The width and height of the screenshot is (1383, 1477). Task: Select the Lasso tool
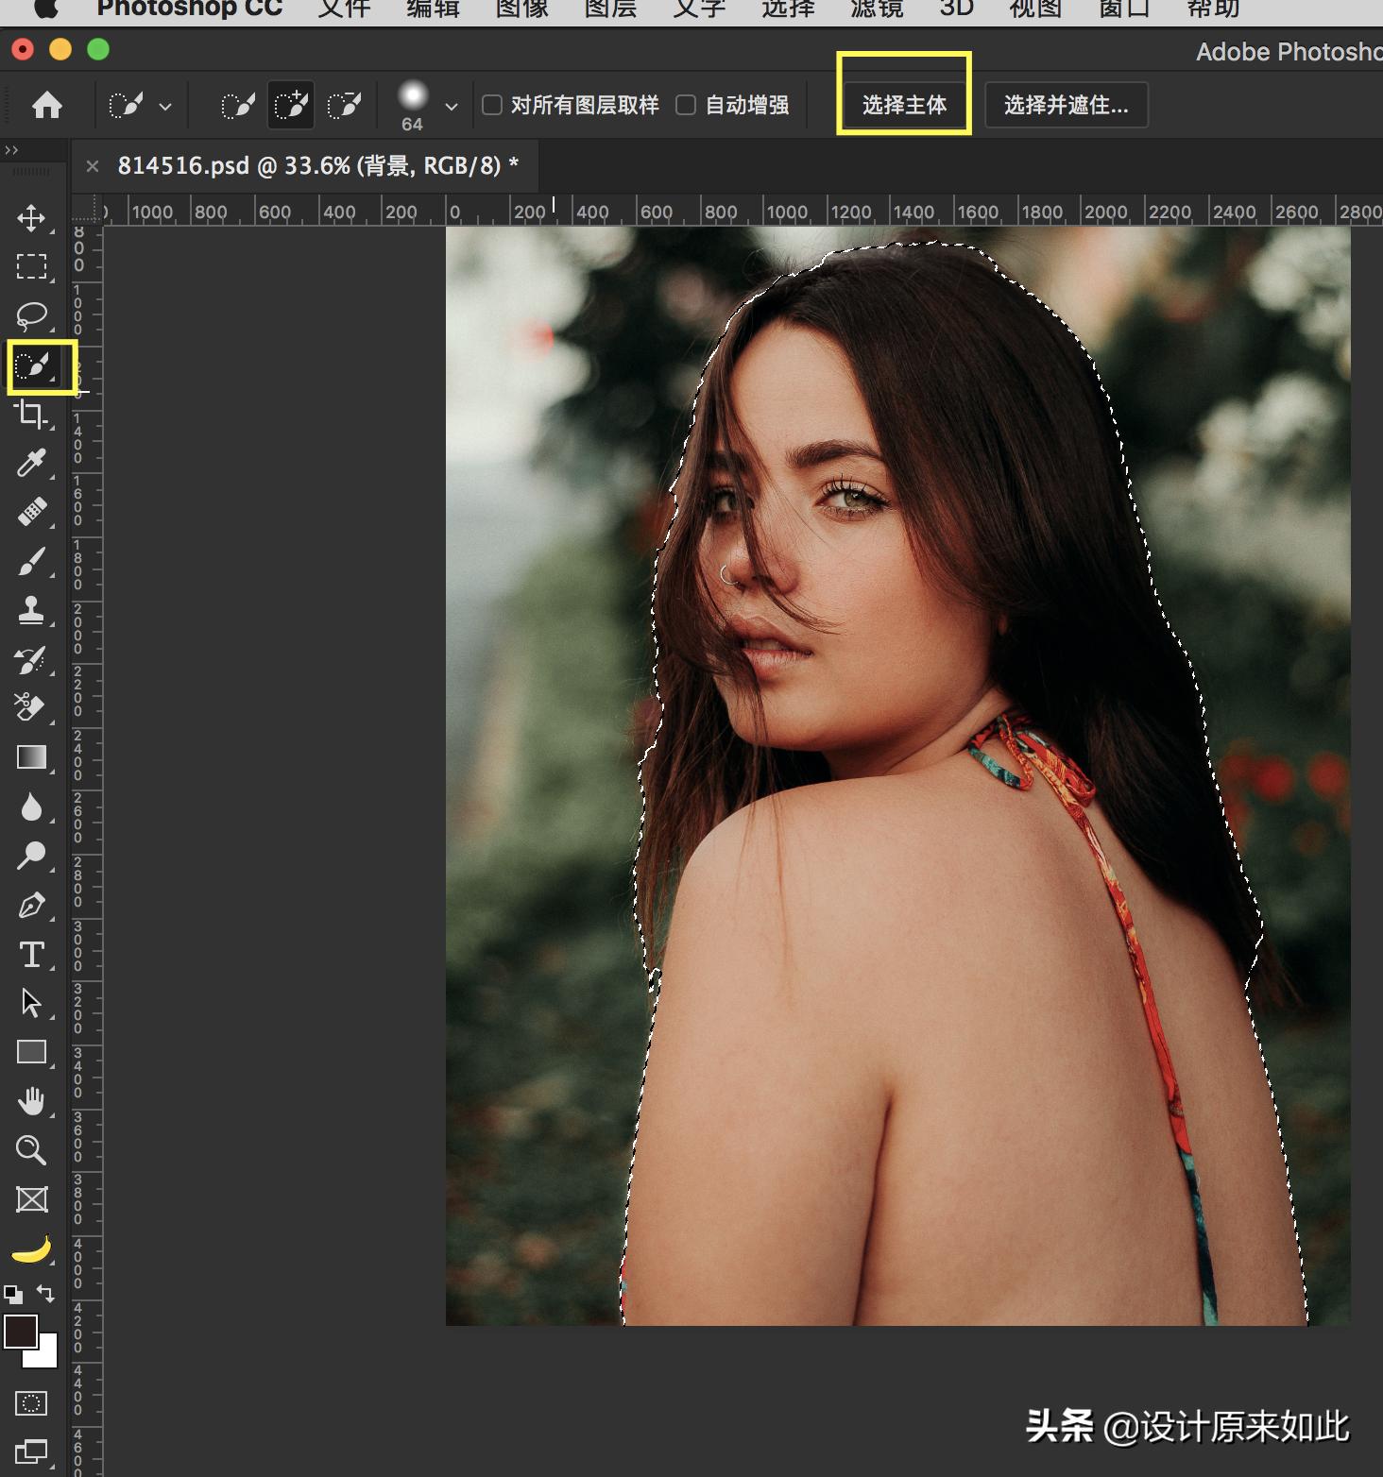31,315
